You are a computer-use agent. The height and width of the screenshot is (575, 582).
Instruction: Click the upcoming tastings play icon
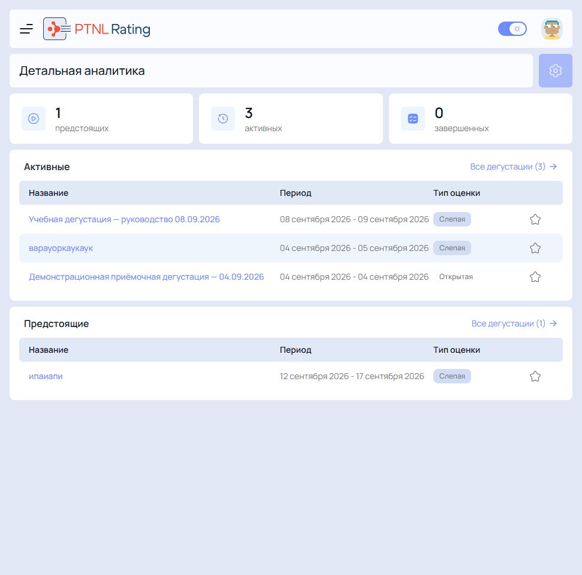click(34, 119)
